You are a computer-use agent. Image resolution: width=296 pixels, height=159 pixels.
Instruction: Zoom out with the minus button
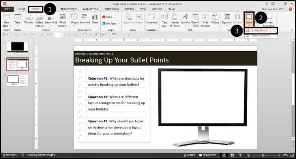coord(254,155)
